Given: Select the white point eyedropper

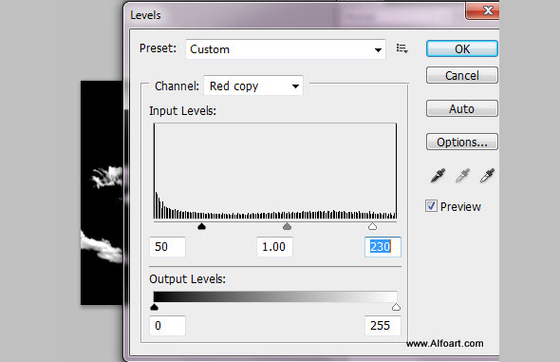Looking at the screenshot, I should pyautogui.click(x=487, y=176).
